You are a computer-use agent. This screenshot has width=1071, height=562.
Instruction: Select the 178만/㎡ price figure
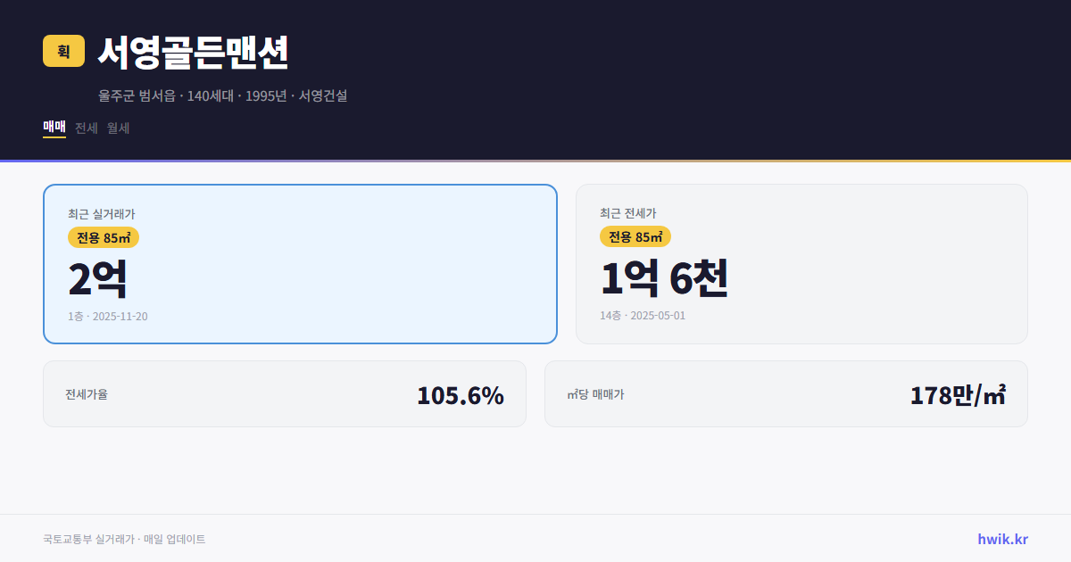coord(957,393)
